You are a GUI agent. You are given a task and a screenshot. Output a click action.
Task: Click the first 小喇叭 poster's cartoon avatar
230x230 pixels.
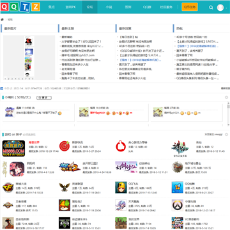pos(10,112)
